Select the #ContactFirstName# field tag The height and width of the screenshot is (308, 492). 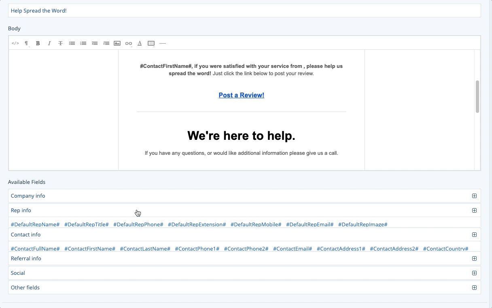pyautogui.click(x=90, y=249)
